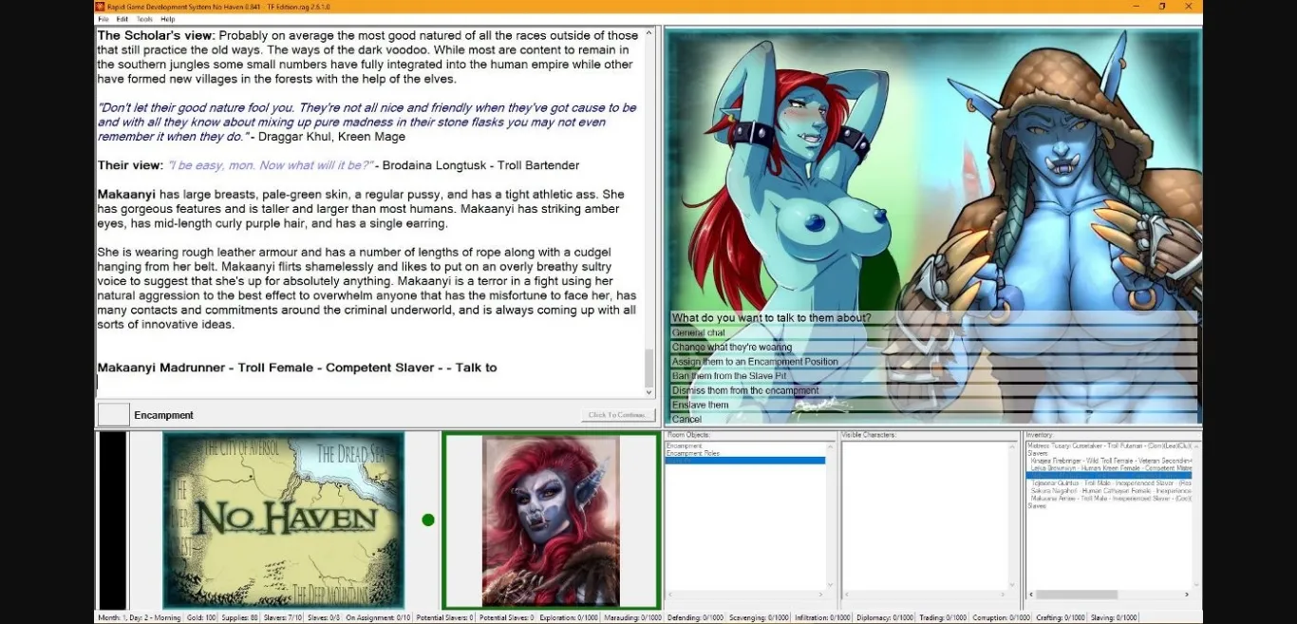Choose the General chat dialogue option
The image size is (1297, 624).
tap(700, 332)
